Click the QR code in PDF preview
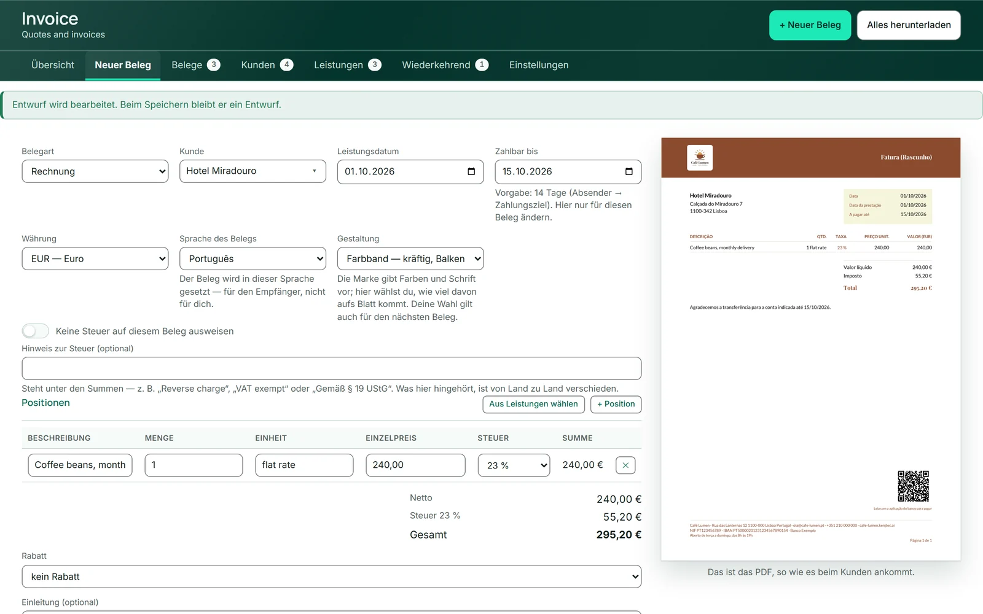The height and width of the screenshot is (614, 983). coord(913,486)
